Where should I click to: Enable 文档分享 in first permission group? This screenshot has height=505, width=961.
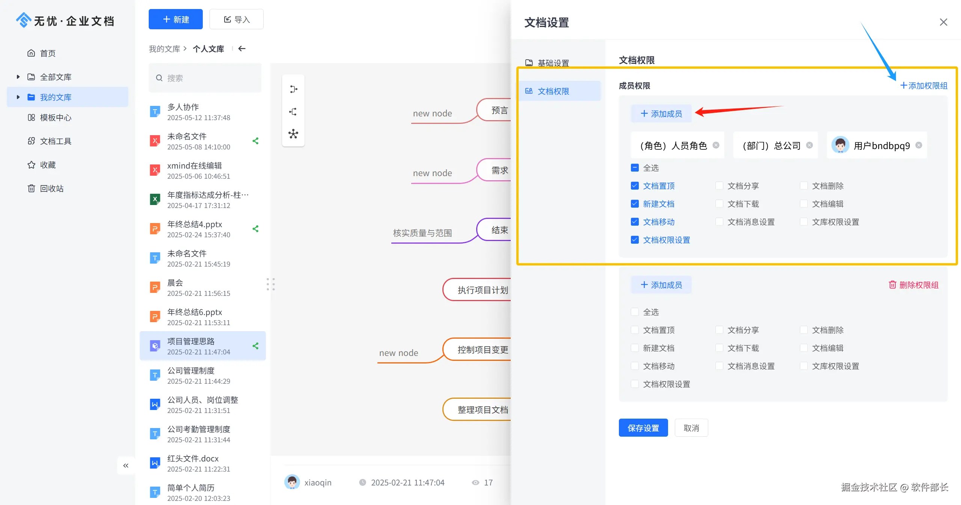[719, 186]
